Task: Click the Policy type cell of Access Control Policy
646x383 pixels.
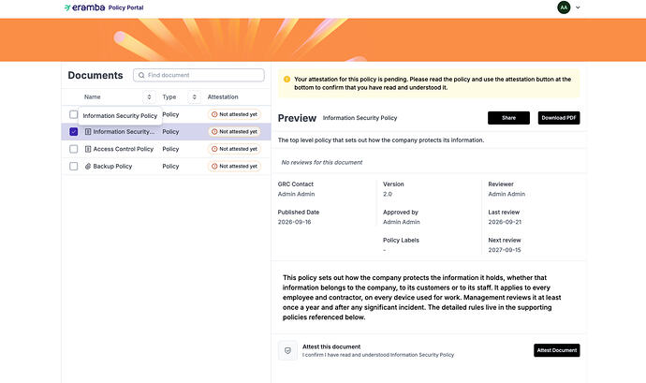Action: [170, 149]
